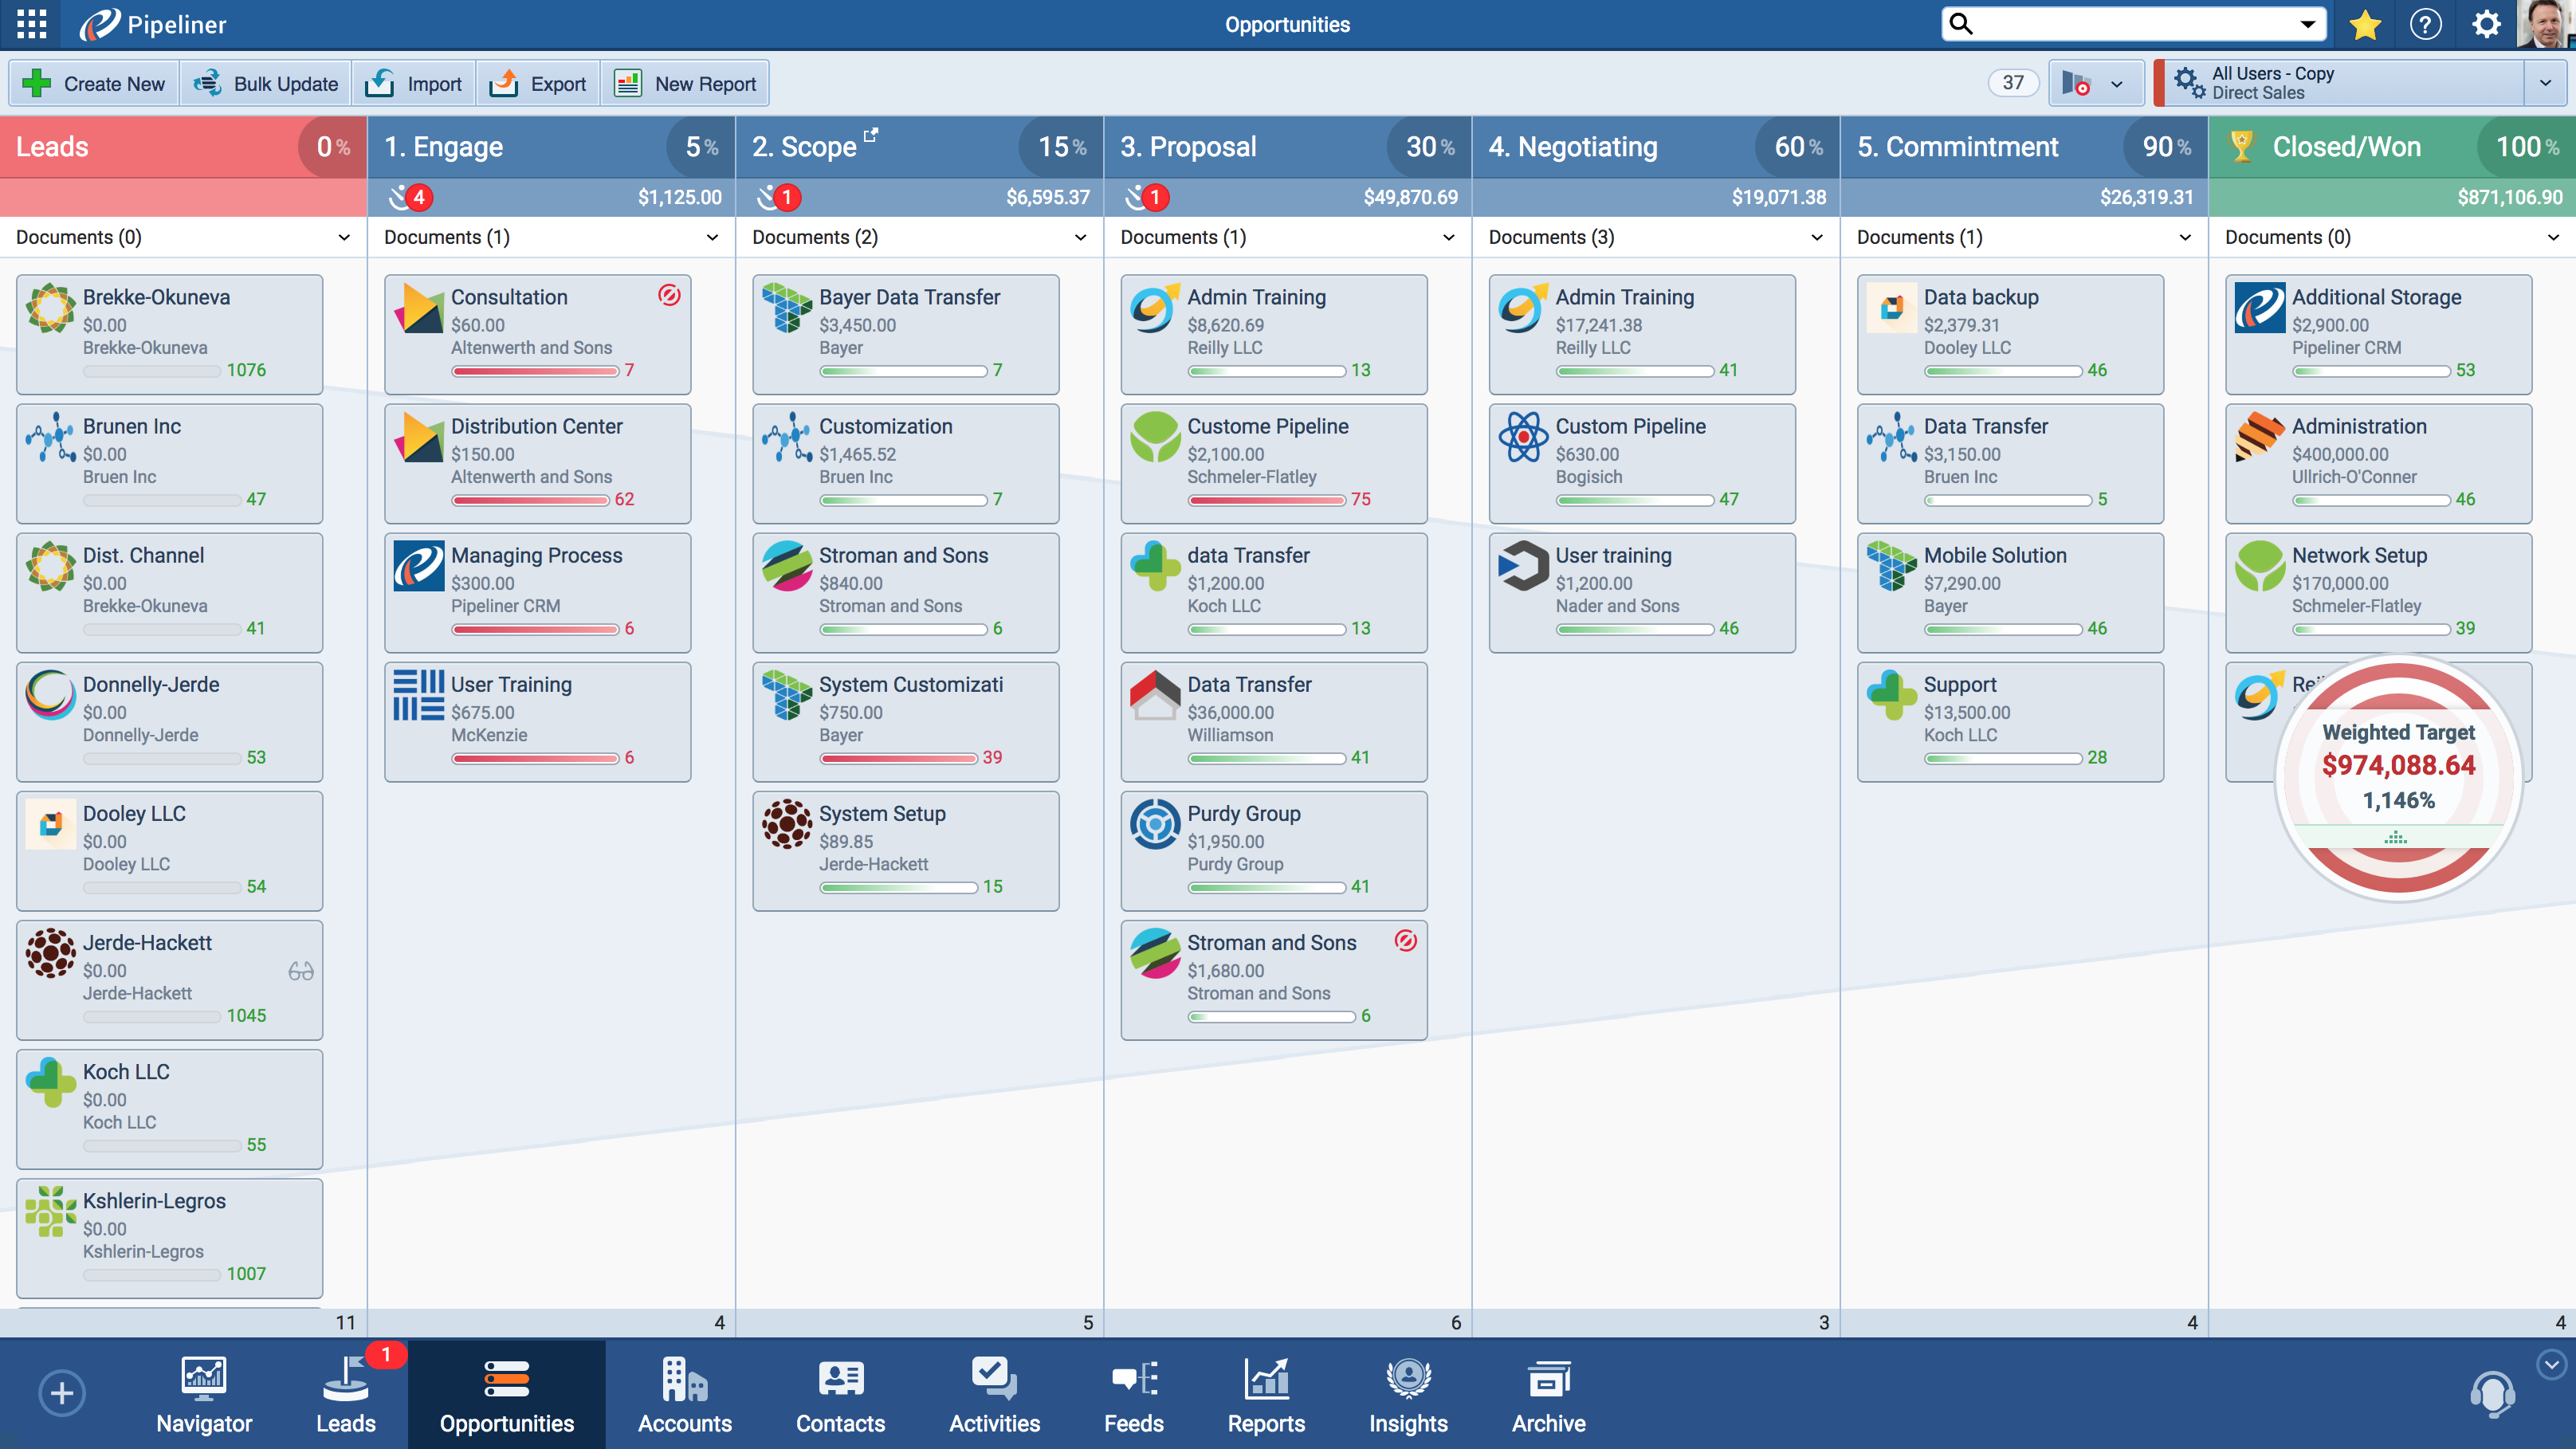Switch to the Reports tab
This screenshot has height=1449, width=2576.
click(x=1266, y=1394)
